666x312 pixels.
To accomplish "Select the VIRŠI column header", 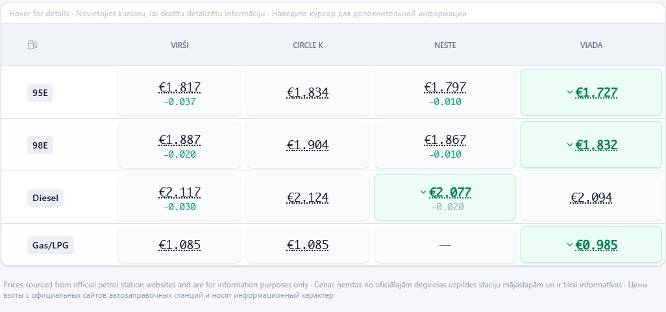I will [x=180, y=45].
